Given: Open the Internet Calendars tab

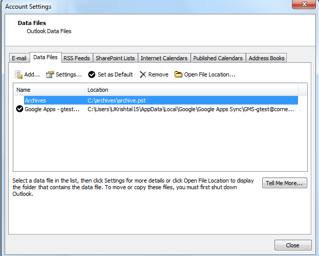Looking at the screenshot, I should (164, 58).
